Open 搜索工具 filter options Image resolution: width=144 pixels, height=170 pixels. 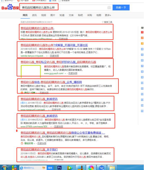click(x=107, y=22)
